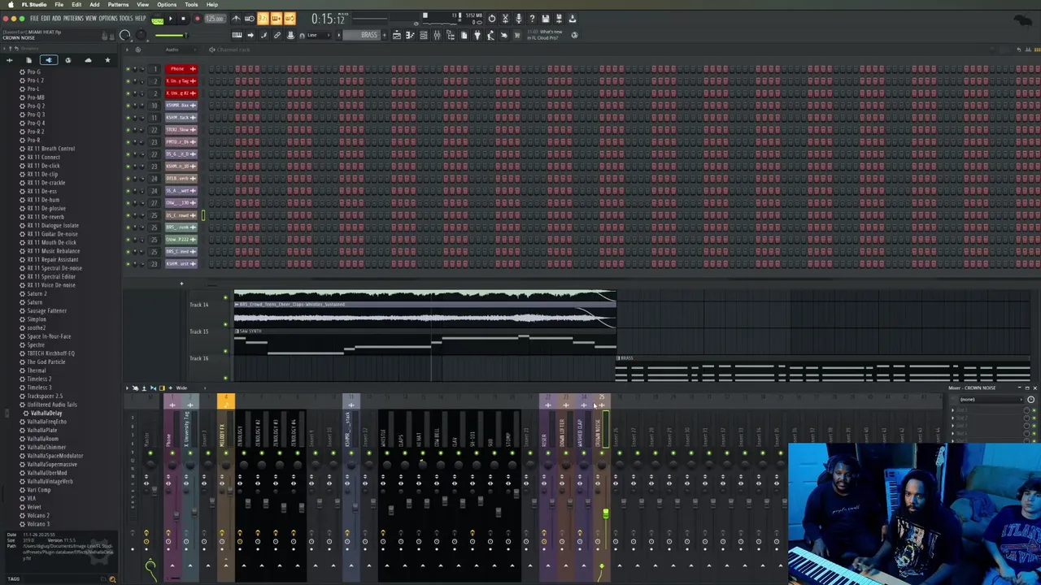Screen dimensions: 1041x585
Task: Mute the Phone channel green LED
Action: [128, 69]
